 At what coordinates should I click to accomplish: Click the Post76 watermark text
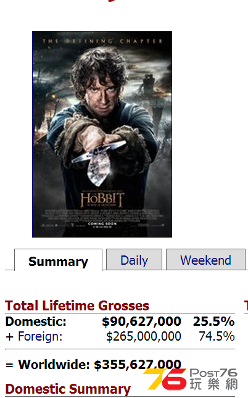pyautogui.click(x=213, y=373)
